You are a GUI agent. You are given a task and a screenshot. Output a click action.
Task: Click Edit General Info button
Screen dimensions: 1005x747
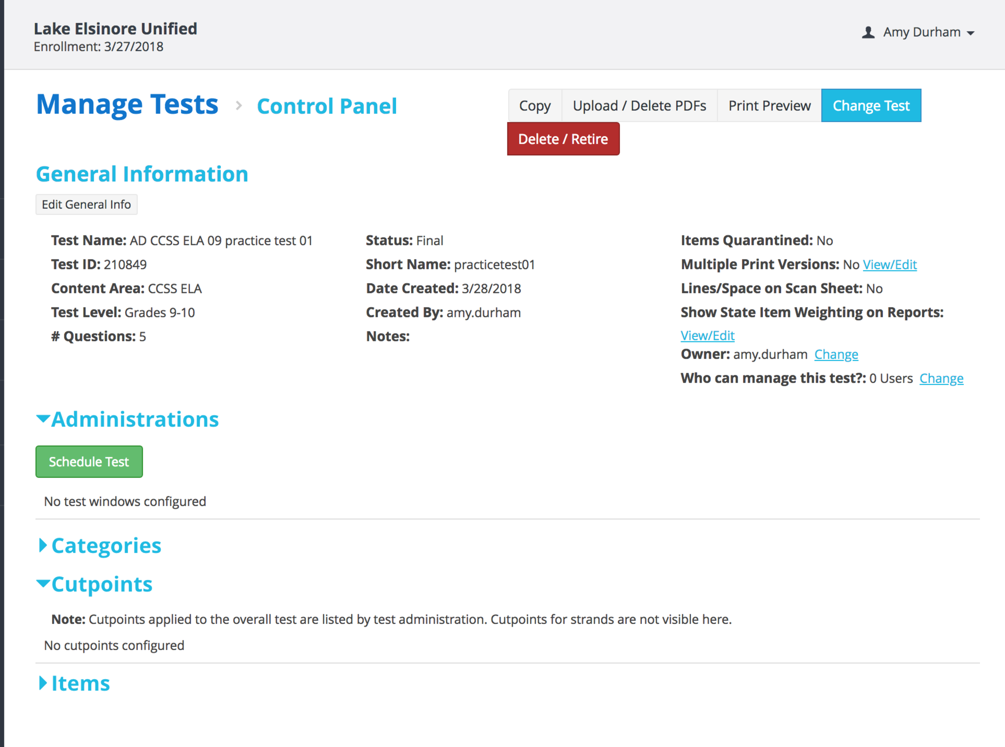[86, 205]
